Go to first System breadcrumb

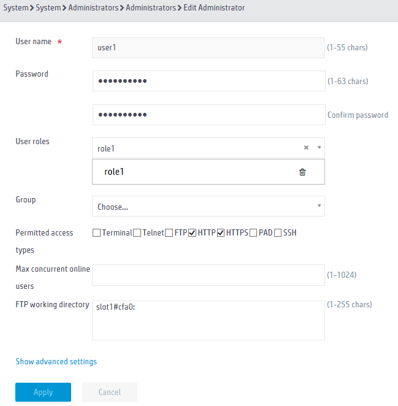click(16, 8)
